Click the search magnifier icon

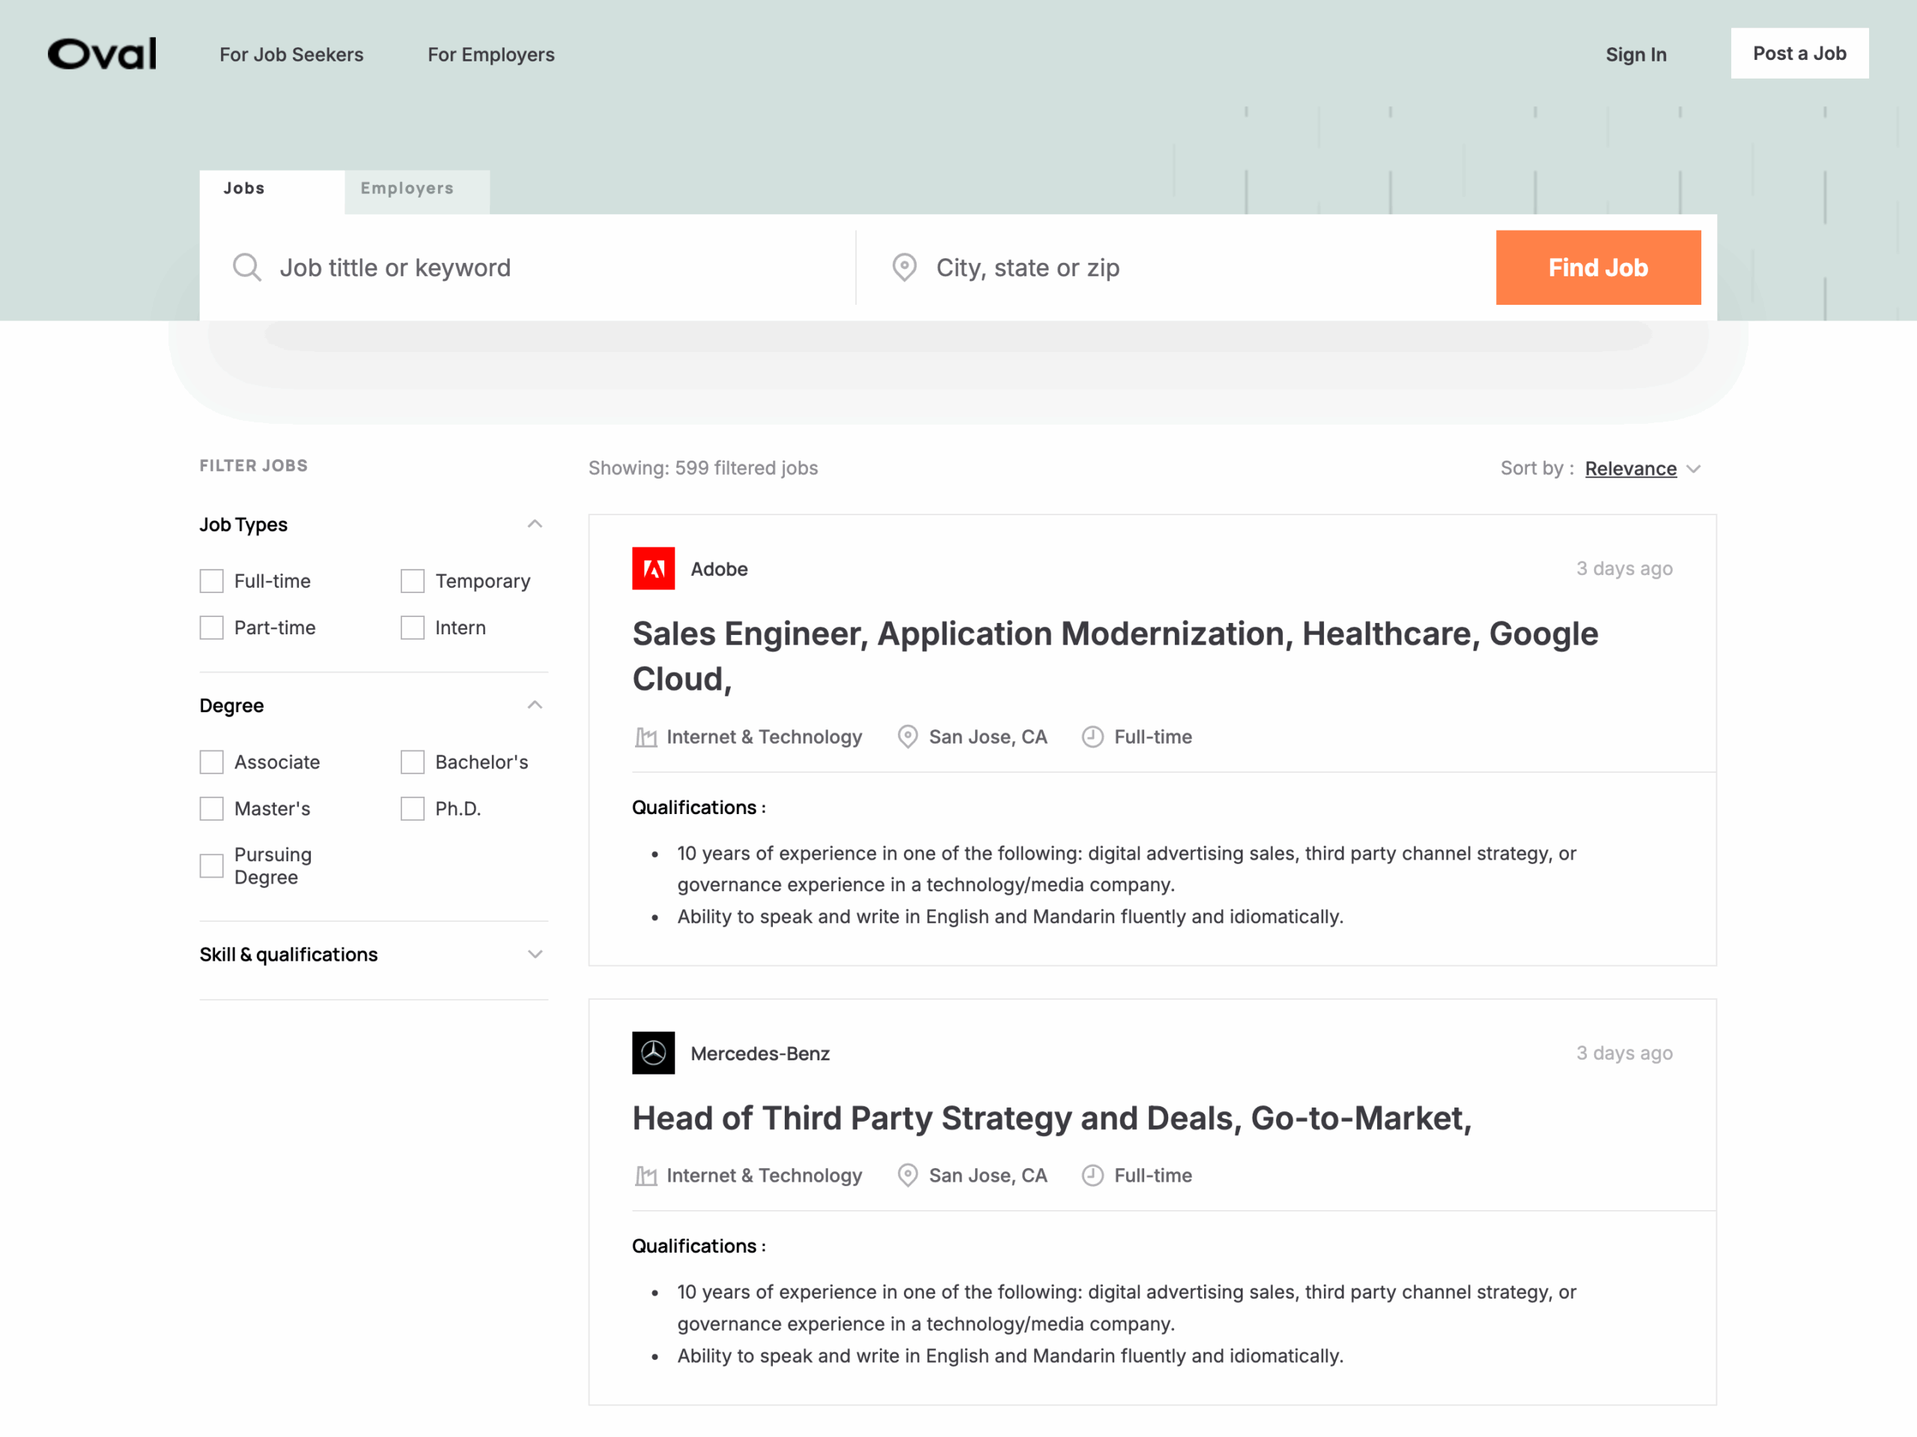(247, 267)
